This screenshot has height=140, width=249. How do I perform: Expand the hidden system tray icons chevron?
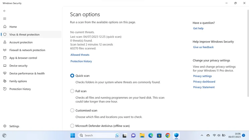pos(202,135)
